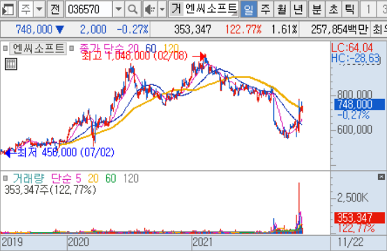Click the volume value 353,347 in quote bar
This screenshot has width=387, height=251.
coord(192,29)
